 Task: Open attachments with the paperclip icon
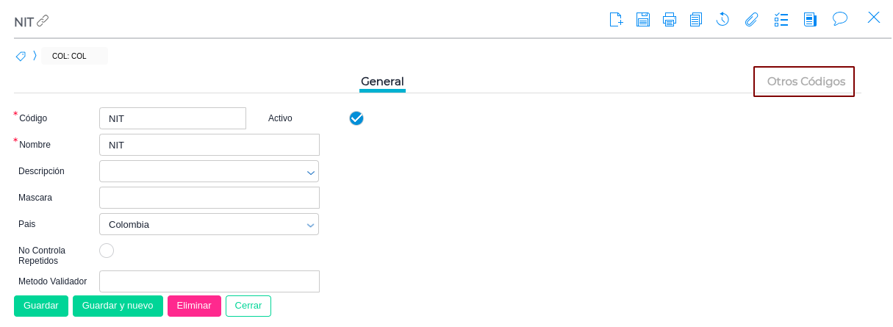[x=751, y=19]
